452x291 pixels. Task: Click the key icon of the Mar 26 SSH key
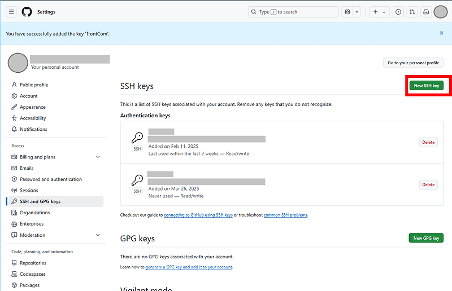coord(137,180)
